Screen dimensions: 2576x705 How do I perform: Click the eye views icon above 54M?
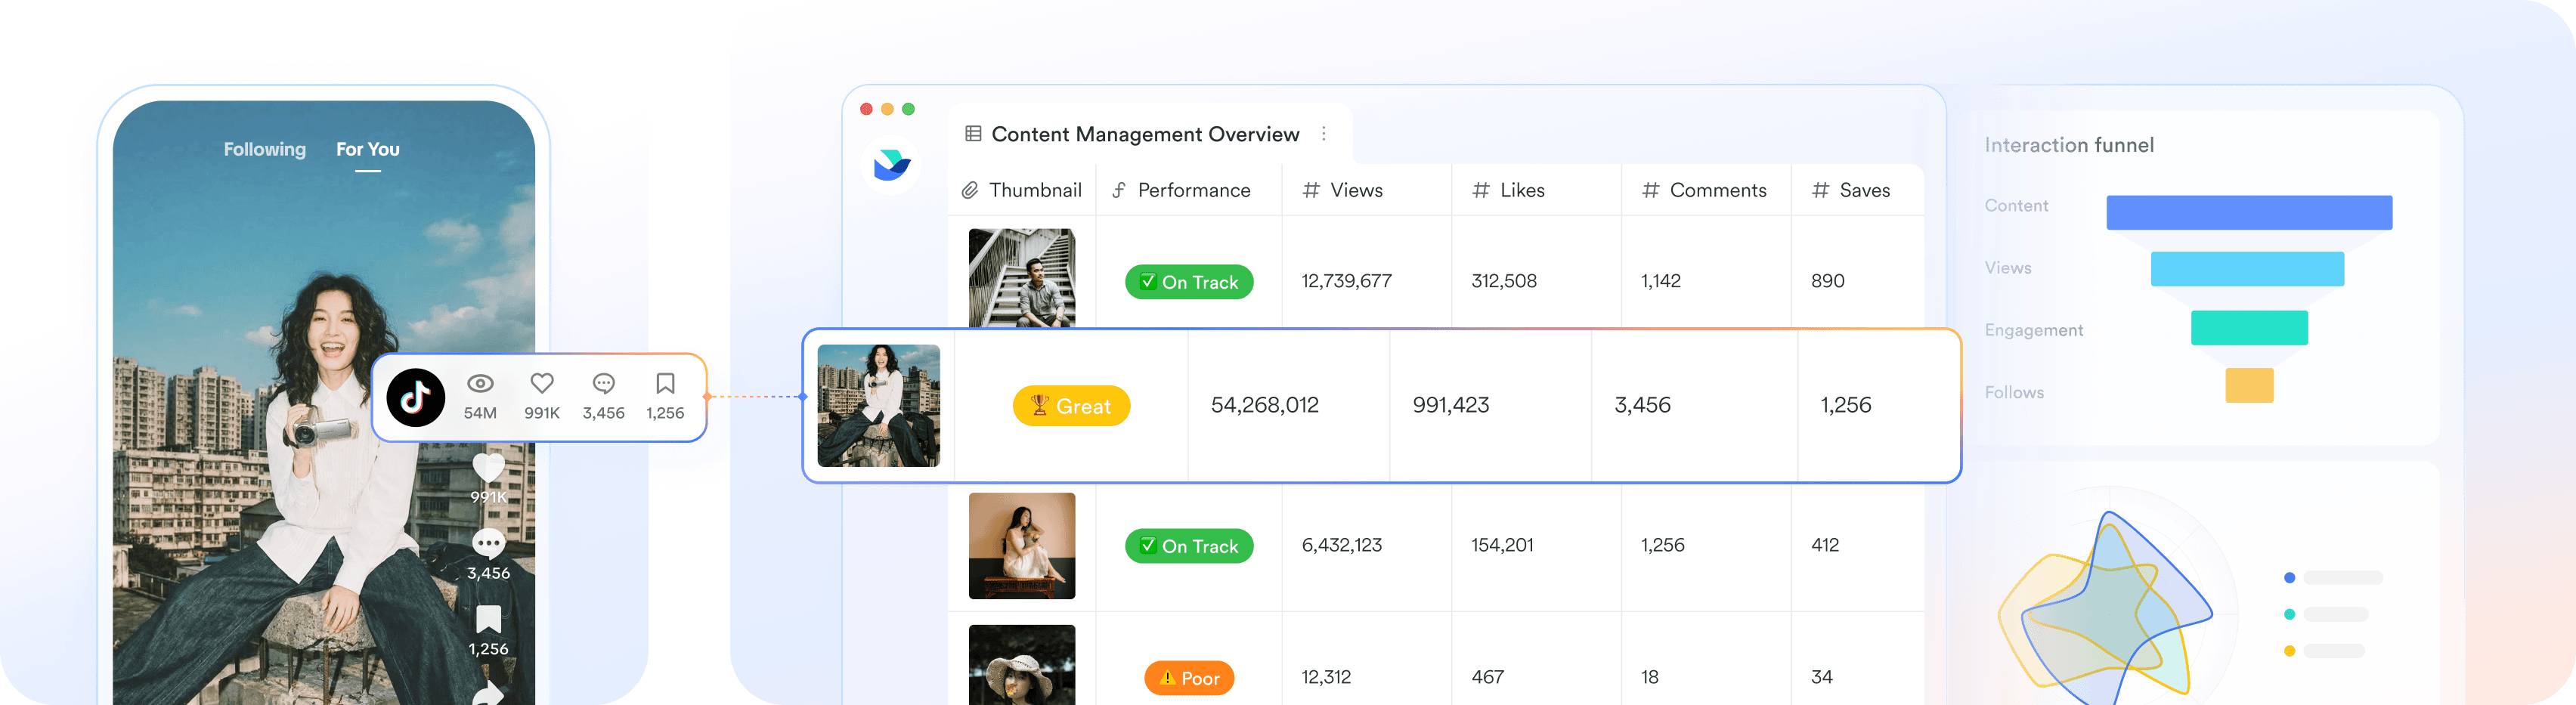pos(480,383)
